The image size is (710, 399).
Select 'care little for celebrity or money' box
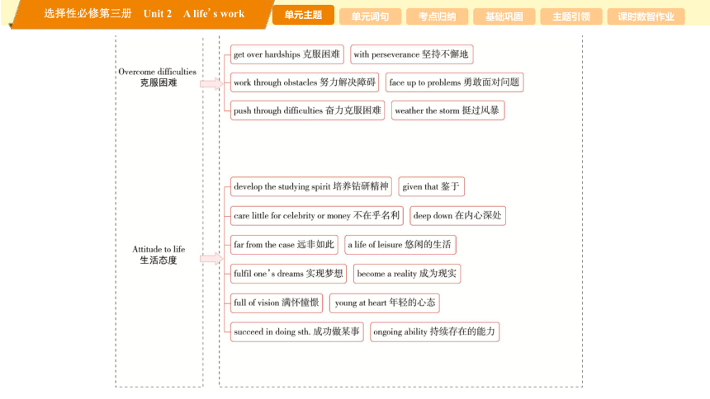click(x=316, y=216)
